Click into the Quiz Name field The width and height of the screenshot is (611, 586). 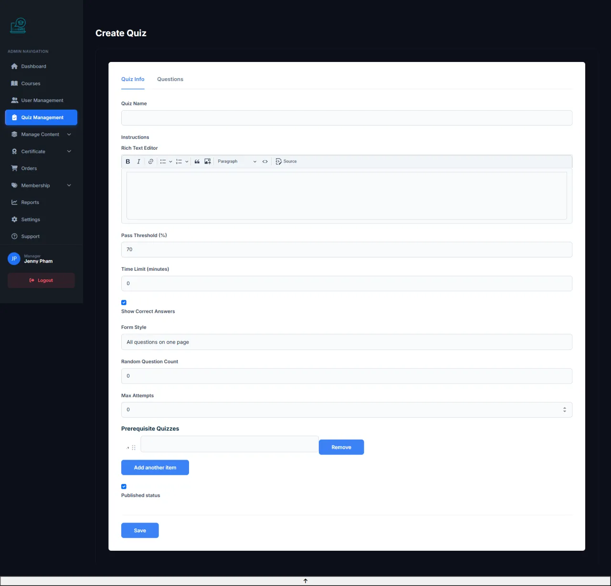point(347,118)
